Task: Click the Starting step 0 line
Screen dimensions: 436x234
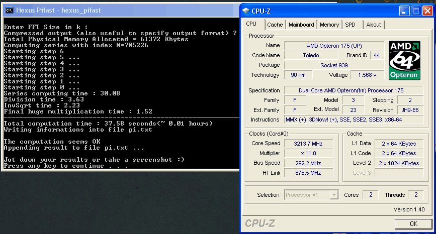Action: pos(42,87)
